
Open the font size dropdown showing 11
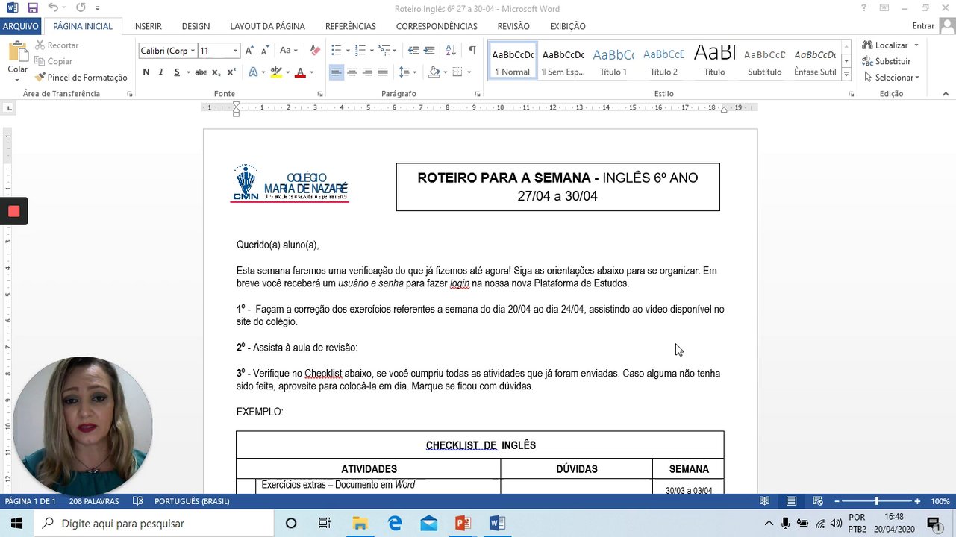click(235, 51)
